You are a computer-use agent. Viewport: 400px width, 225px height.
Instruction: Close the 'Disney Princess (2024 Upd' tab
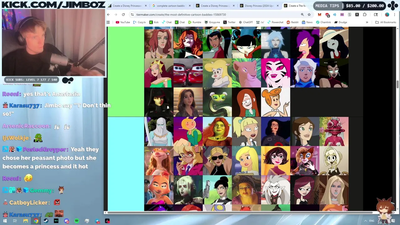pyautogui.click(x=278, y=6)
